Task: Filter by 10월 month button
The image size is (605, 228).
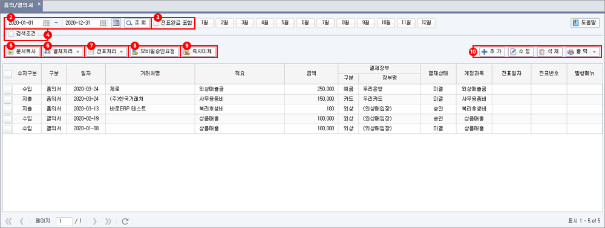Action: pyautogui.click(x=386, y=23)
